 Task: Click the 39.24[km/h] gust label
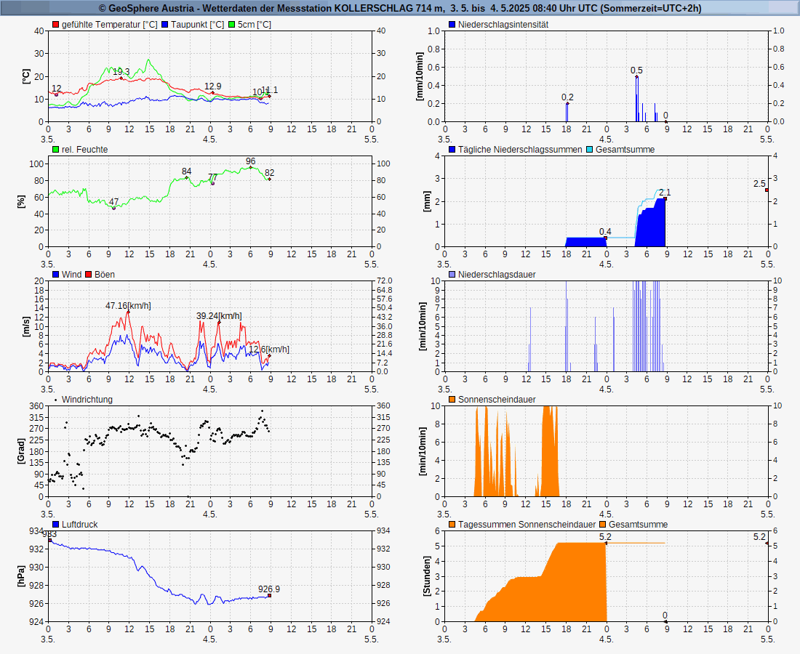(219, 315)
